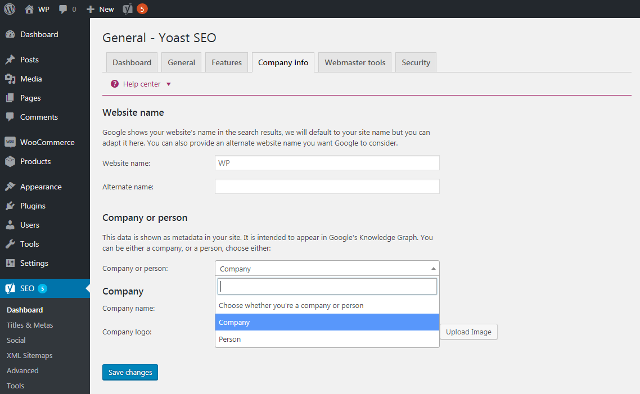Click the Tools wrench icon
The height and width of the screenshot is (394, 640).
[10, 244]
